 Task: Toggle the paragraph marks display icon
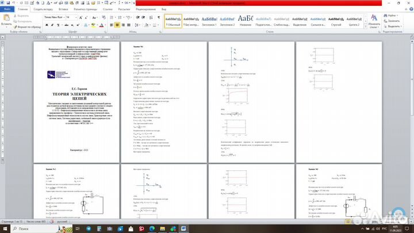click(x=158, y=18)
